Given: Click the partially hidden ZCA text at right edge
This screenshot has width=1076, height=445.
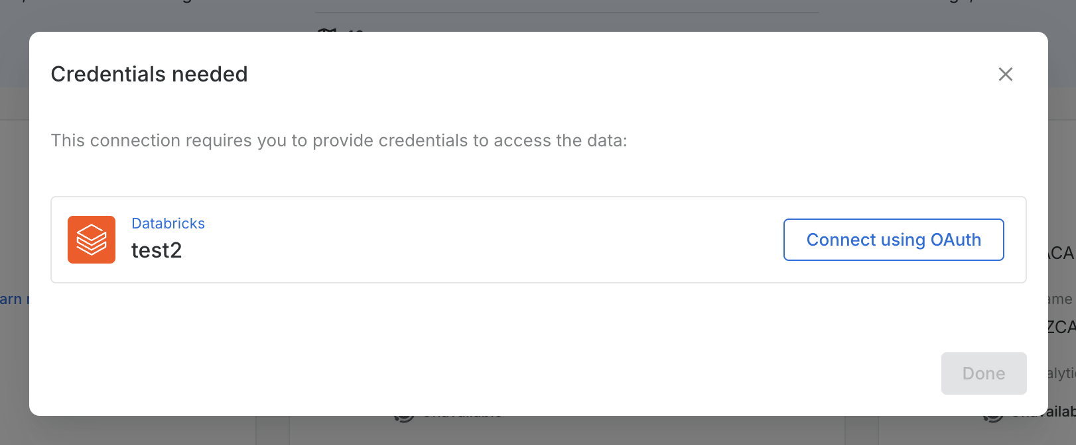Looking at the screenshot, I should point(1061,327).
